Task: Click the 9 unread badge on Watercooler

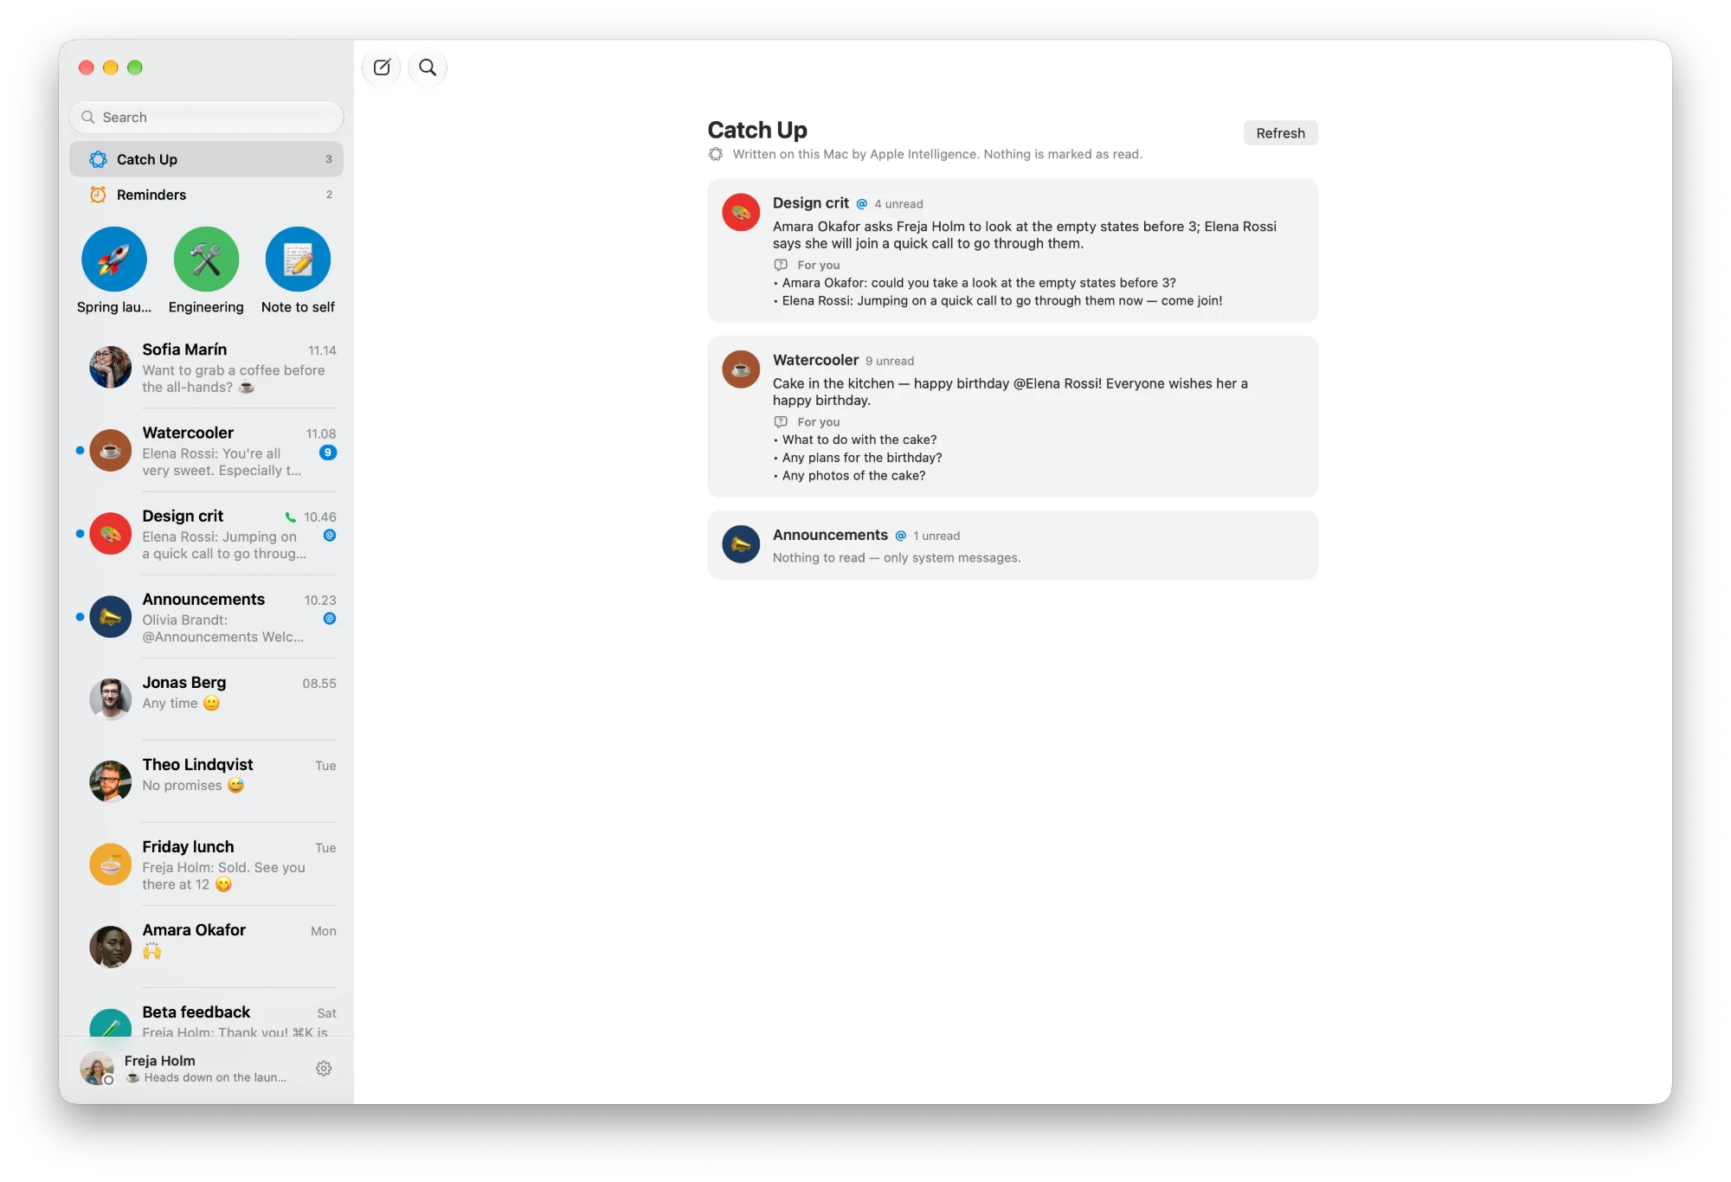Action: point(328,453)
